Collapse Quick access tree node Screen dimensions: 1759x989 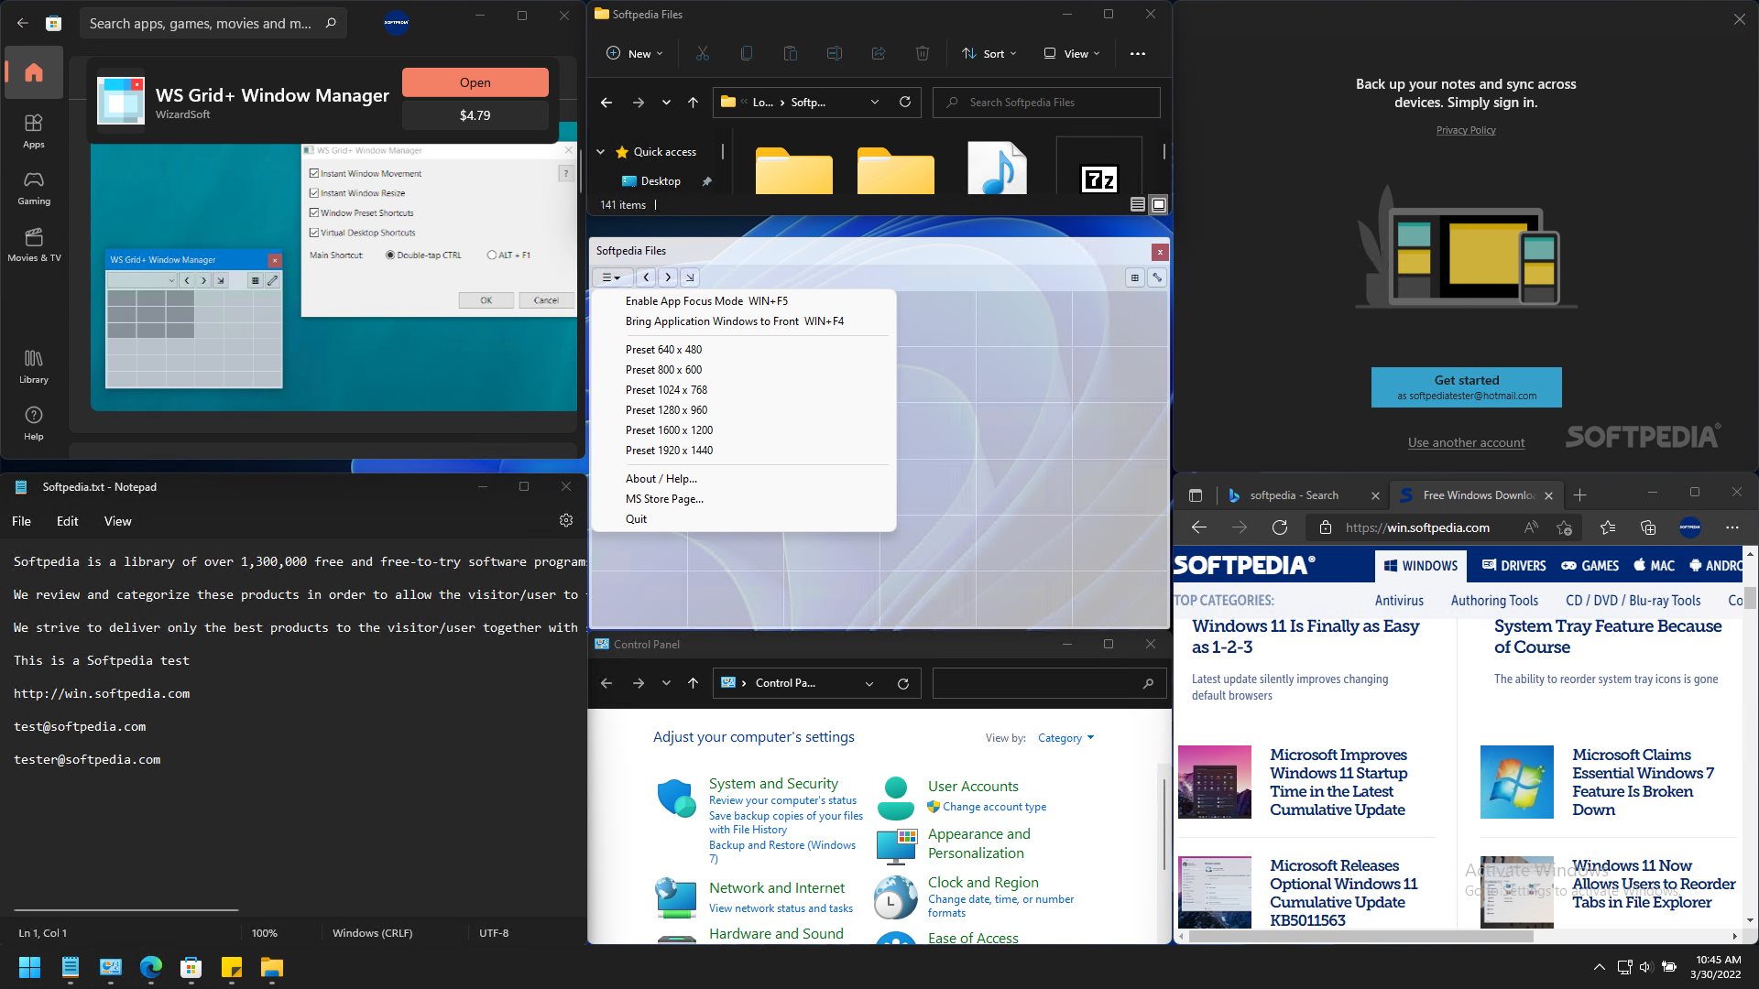(x=601, y=152)
